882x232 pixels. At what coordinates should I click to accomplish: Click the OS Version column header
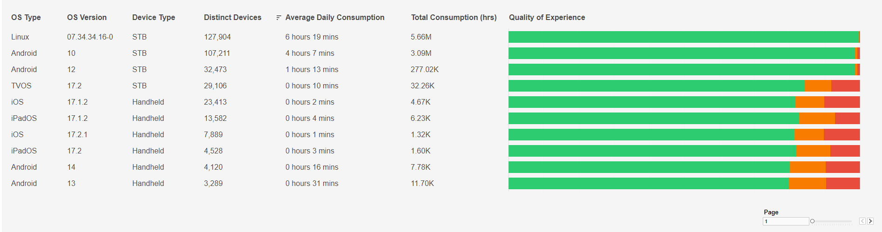[x=87, y=18]
